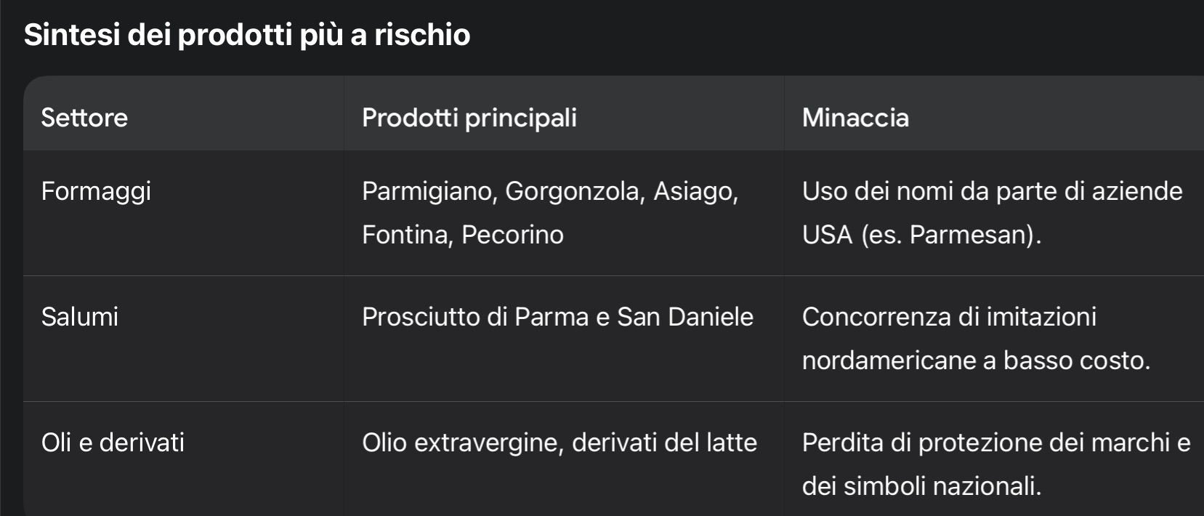Click the Minaccia column header

(x=855, y=118)
